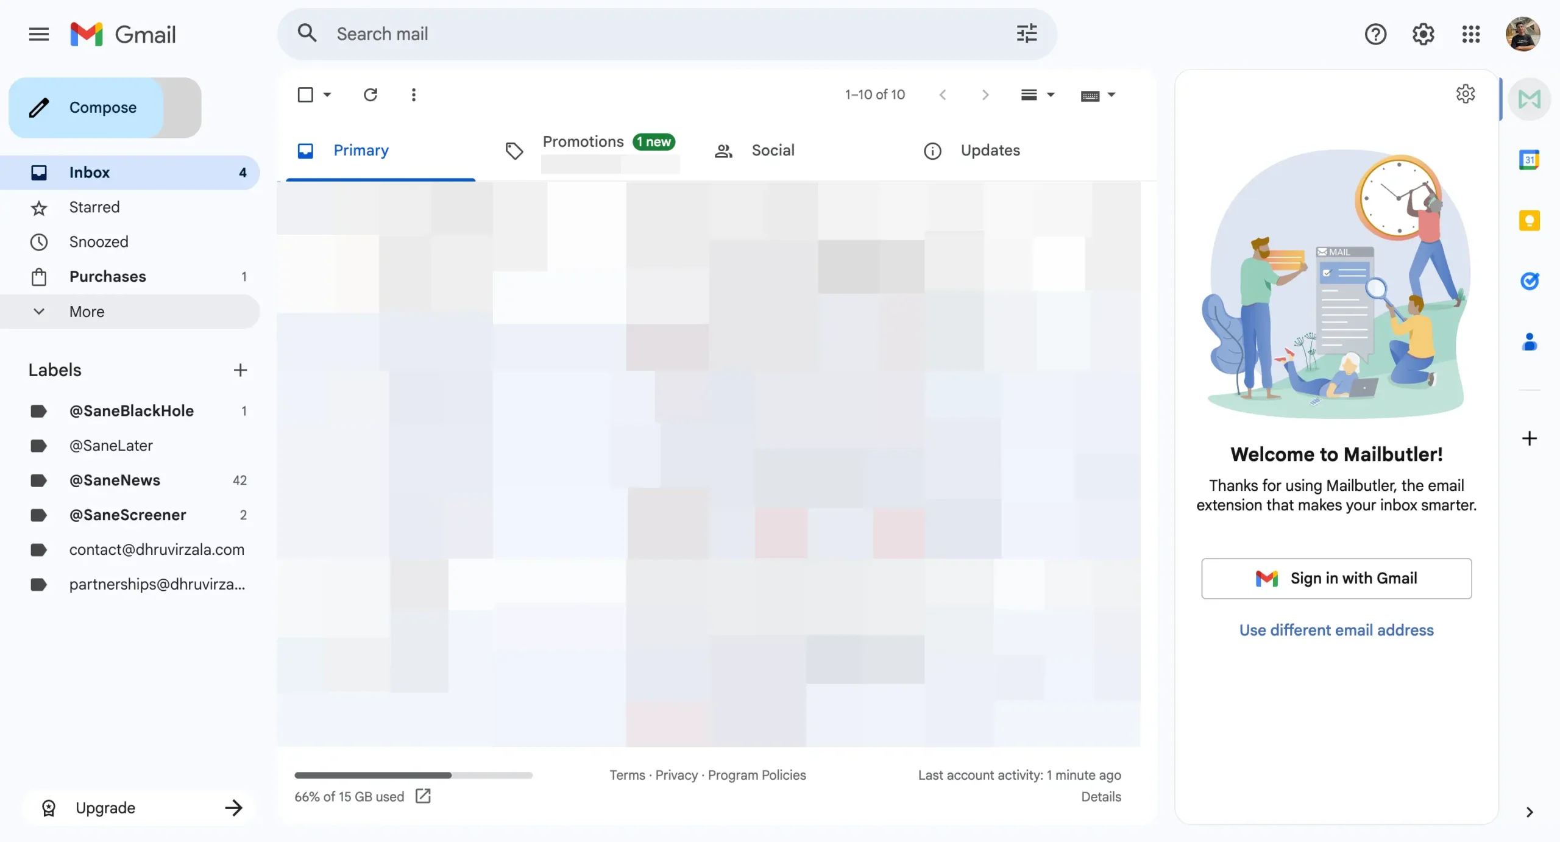The height and width of the screenshot is (842, 1560).
Task: Click Use different email address link
Action: (1336, 630)
